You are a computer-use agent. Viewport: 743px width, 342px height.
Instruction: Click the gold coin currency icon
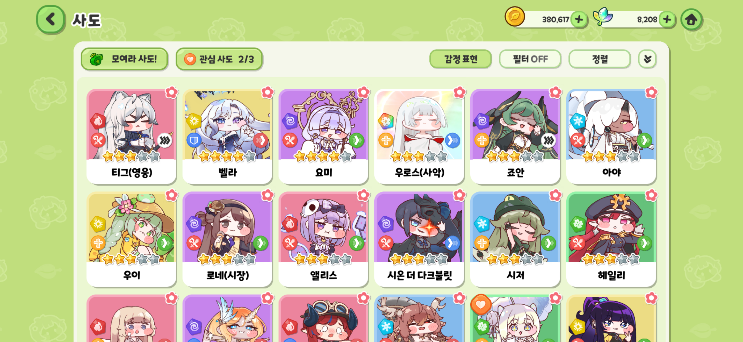[x=514, y=17]
